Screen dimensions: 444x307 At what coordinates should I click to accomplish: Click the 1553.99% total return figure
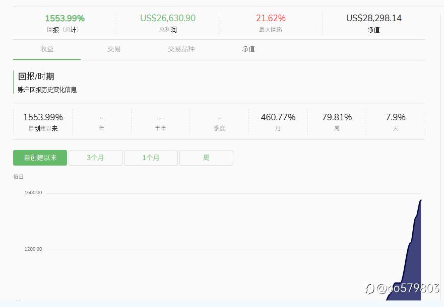click(x=65, y=18)
